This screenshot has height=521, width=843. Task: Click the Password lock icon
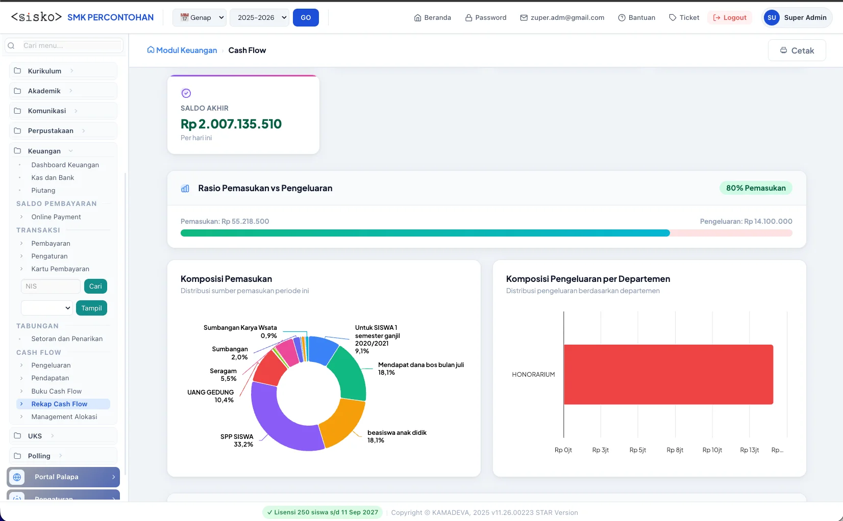pyautogui.click(x=468, y=18)
